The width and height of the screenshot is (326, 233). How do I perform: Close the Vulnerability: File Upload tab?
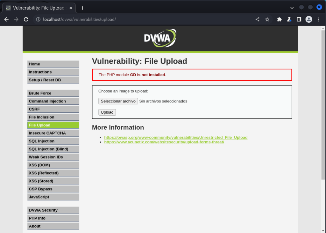pos(71,8)
